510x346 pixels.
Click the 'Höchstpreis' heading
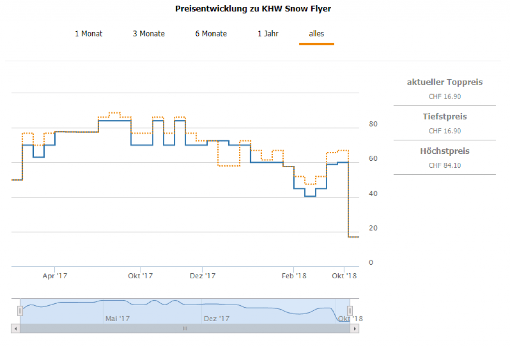tap(444, 151)
